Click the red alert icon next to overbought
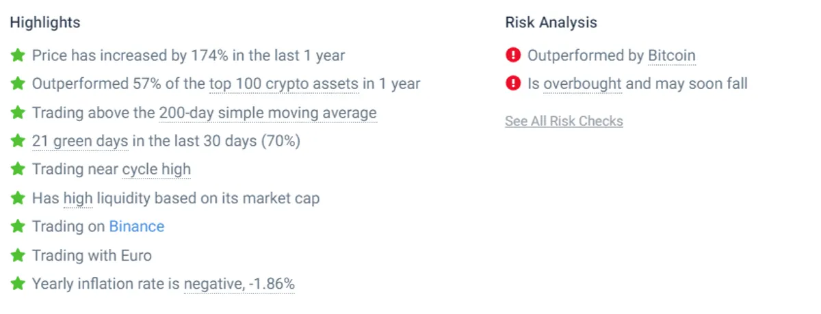 (512, 83)
